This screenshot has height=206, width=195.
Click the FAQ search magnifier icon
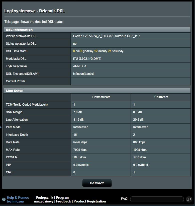(x=189, y=199)
